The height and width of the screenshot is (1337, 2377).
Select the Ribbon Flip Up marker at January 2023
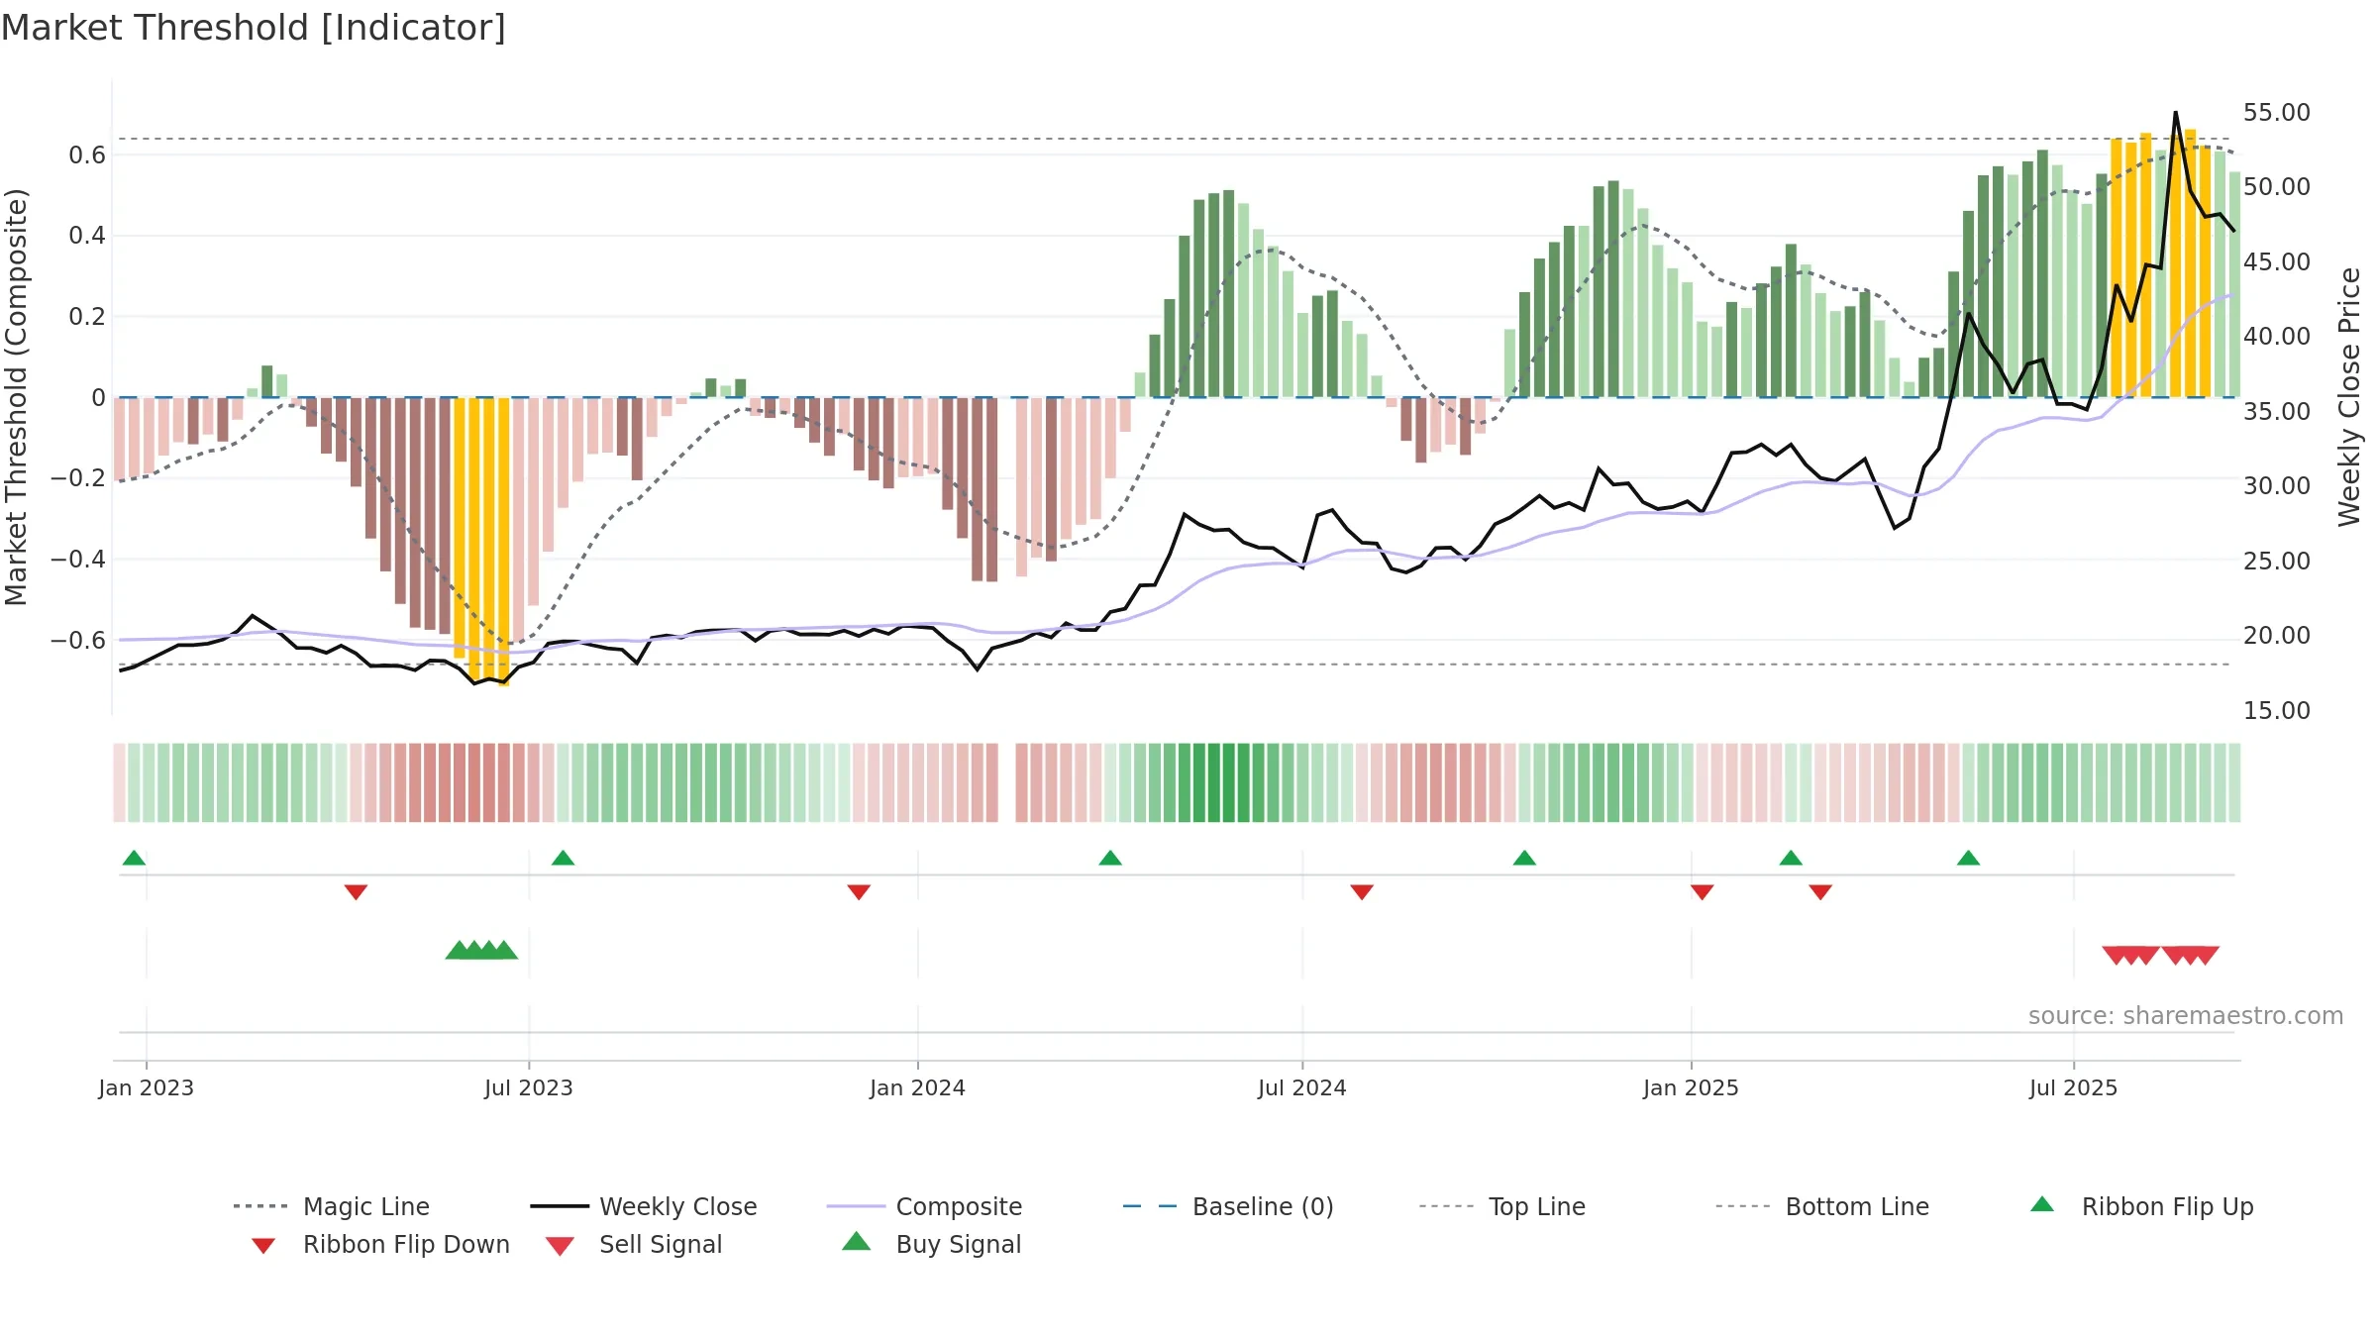click(x=134, y=858)
